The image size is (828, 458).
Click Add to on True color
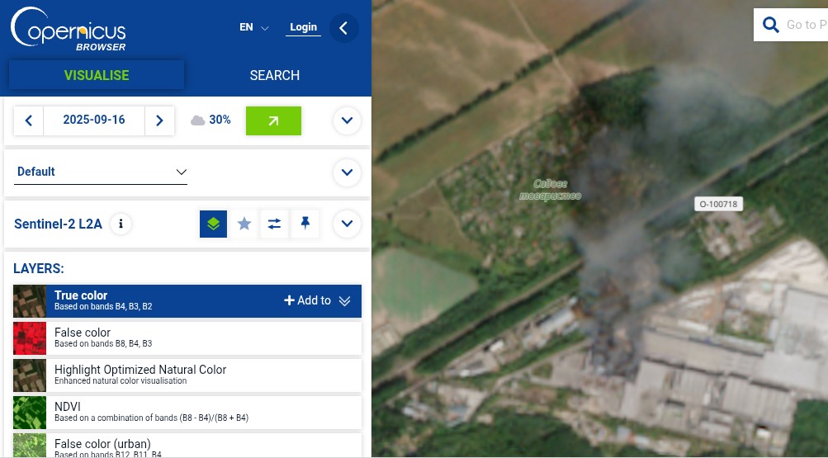[x=307, y=300]
